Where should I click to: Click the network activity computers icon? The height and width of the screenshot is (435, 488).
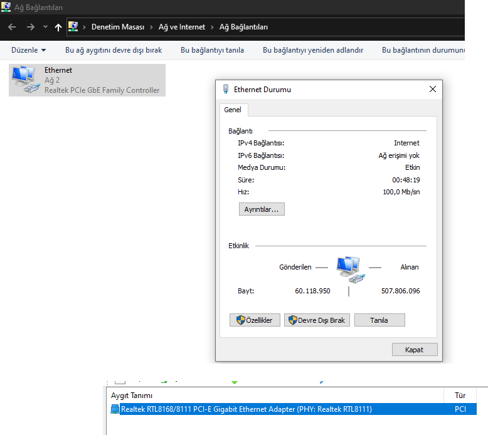coord(351,270)
